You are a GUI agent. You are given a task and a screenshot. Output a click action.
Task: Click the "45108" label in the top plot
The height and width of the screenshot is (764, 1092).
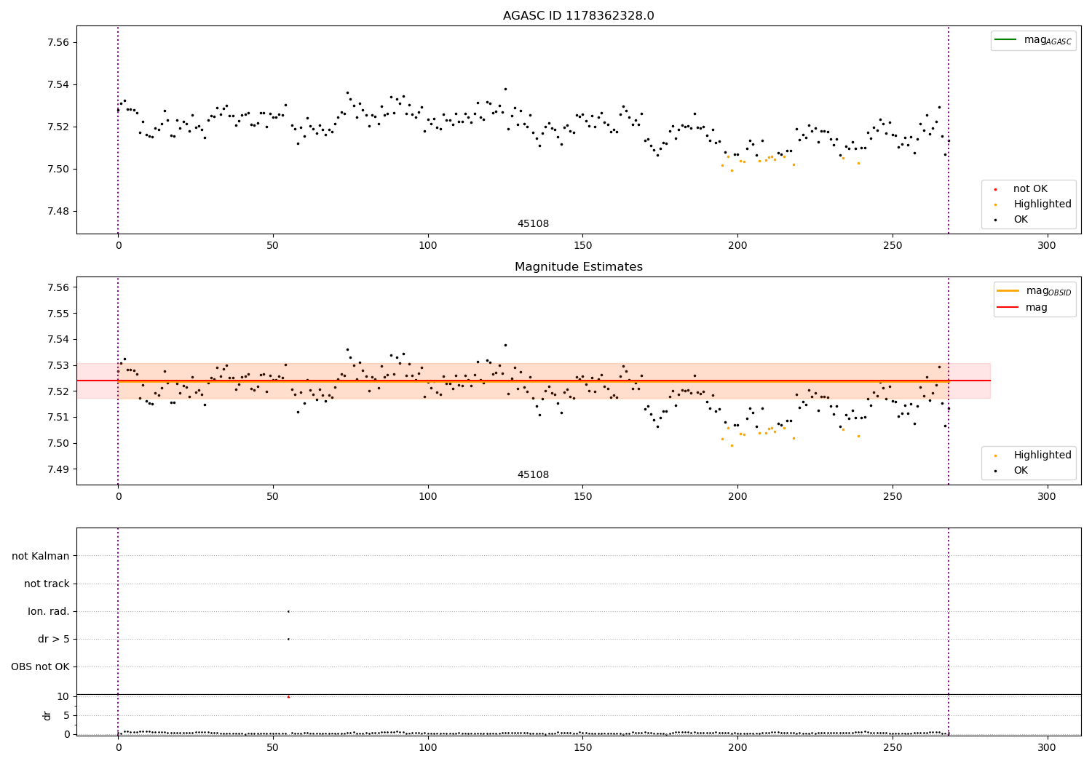[533, 224]
